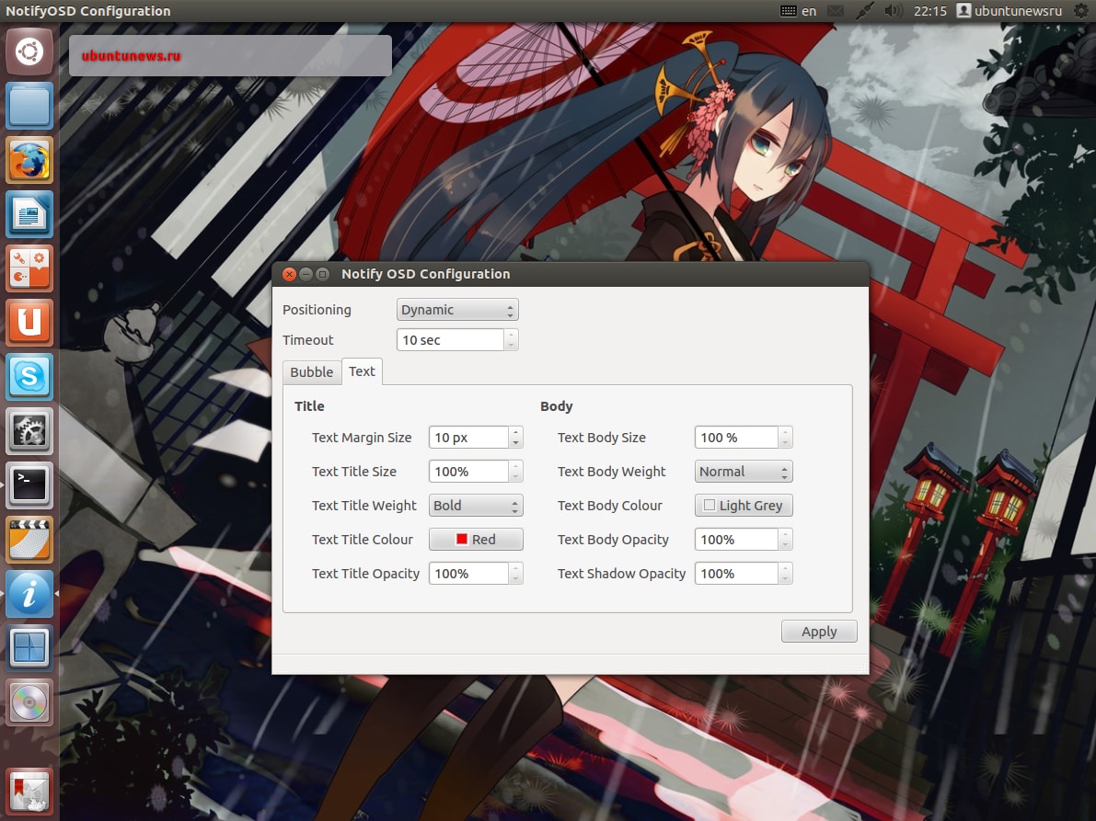Launch the video editor clapperboard icon
This screenshot has width=1096, height=821.
click(29, 540)
